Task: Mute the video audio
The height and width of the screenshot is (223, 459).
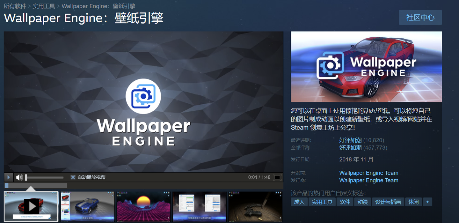Action: [x=20, y=177]
